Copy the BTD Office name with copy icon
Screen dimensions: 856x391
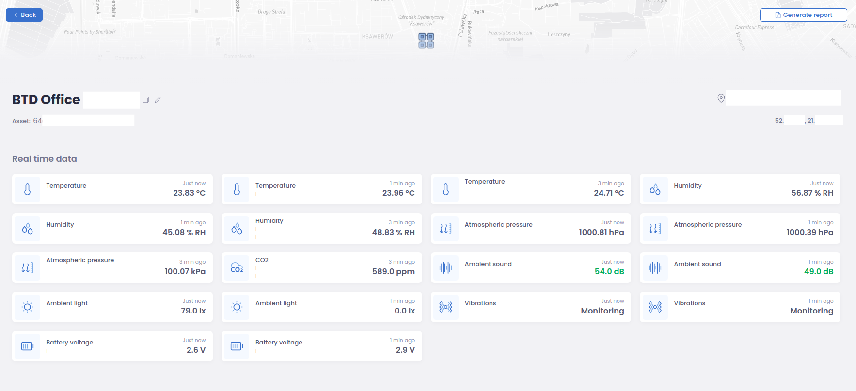click(146, 100)
